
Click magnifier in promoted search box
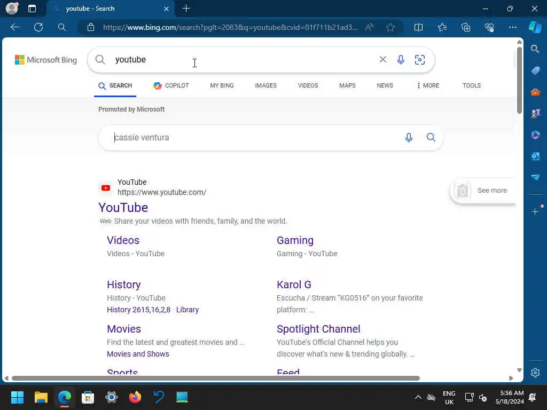(431, 137)
